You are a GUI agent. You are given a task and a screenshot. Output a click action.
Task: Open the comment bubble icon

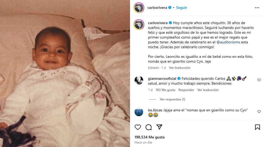(149, 127)
